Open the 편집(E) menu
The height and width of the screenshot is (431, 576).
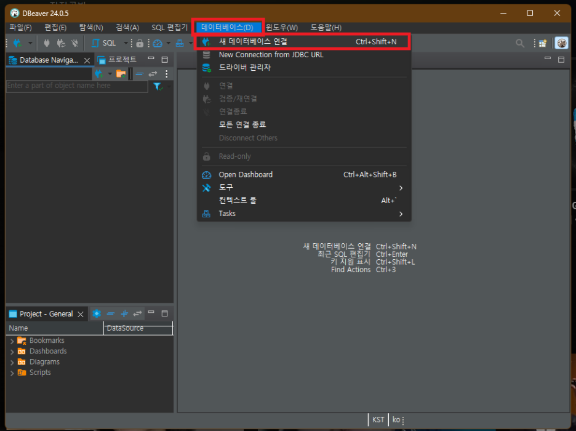click(x=55, y=28)
